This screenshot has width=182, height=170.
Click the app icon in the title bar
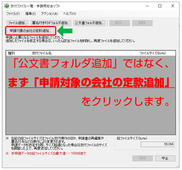(7, 6)
